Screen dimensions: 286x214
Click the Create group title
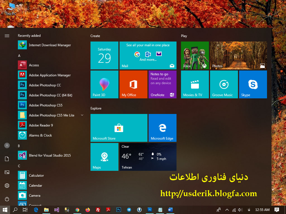(x=95, y=36)
